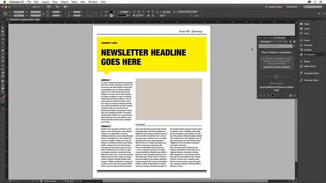
Task: Delete library item with trash icon
Action: tap(294, 96)
